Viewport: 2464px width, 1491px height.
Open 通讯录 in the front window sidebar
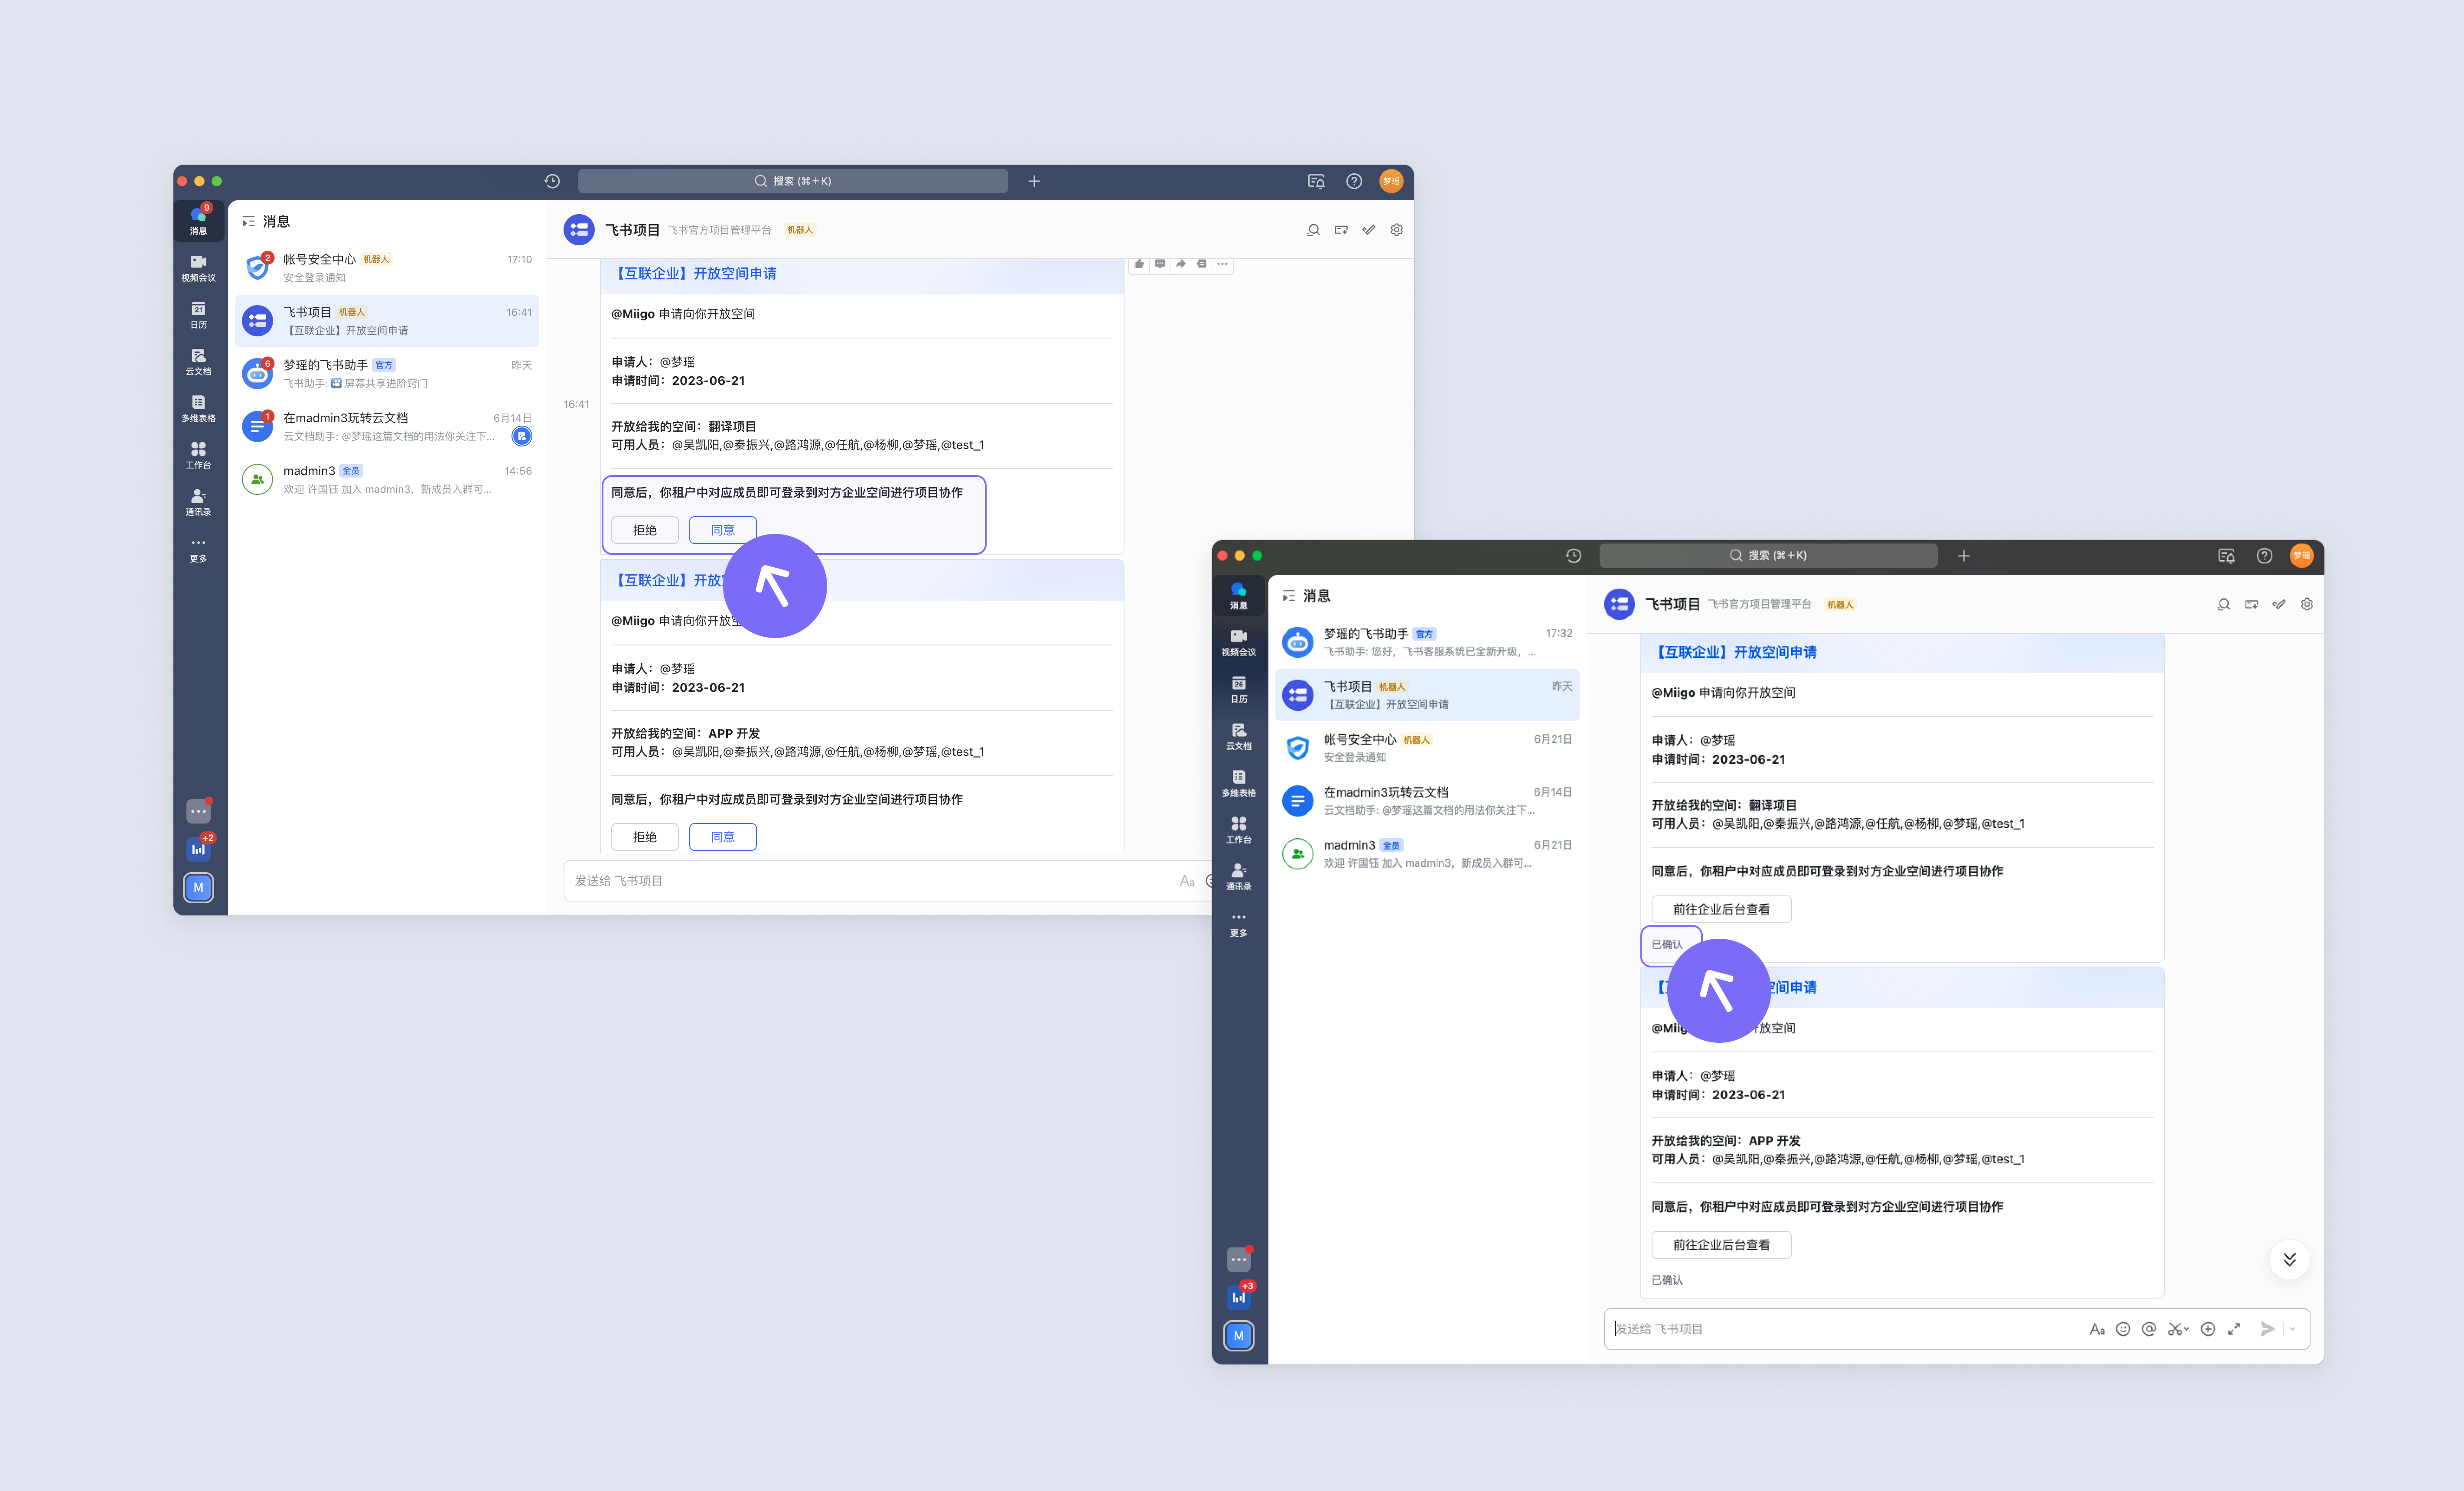1239,877
